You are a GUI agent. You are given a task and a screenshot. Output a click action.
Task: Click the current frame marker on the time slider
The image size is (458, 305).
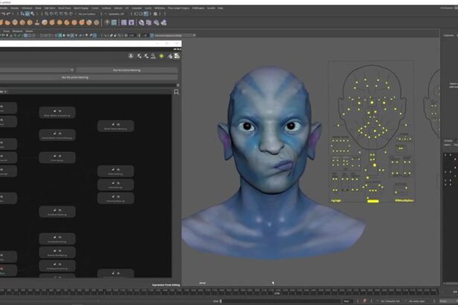pyautogui.click(x=277, y=292)
